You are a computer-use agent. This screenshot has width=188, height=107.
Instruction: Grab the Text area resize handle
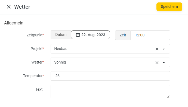[168, 97]
